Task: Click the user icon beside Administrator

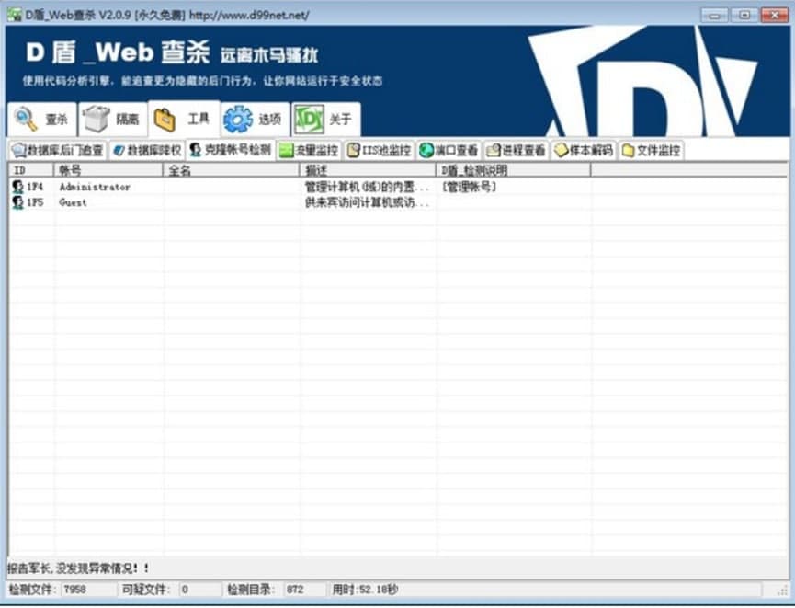Action: click(18, 187)
